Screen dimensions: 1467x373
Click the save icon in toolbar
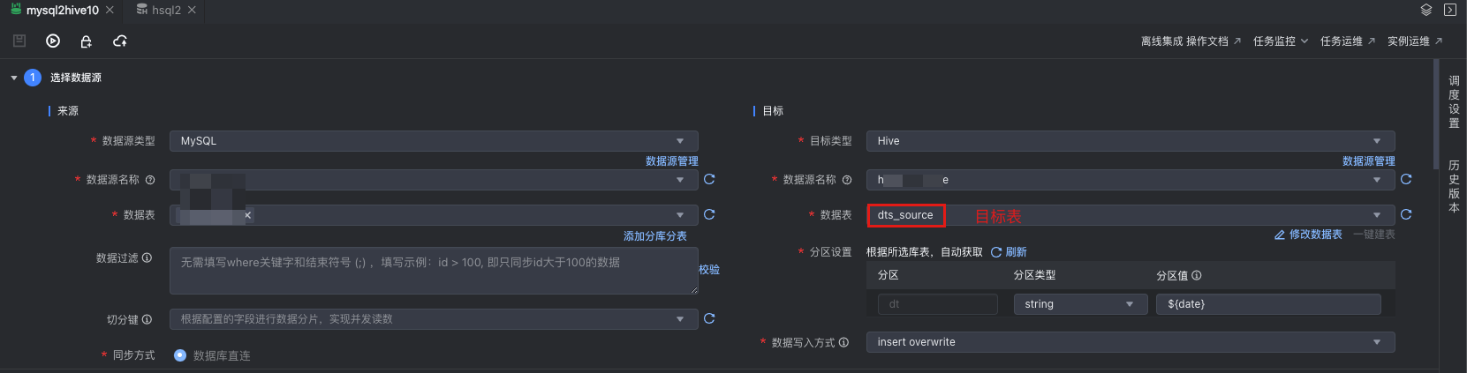19,41
